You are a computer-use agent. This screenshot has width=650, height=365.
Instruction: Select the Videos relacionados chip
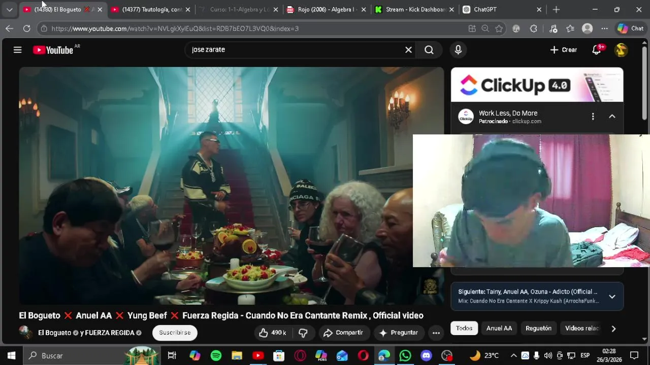coord(582,328)
